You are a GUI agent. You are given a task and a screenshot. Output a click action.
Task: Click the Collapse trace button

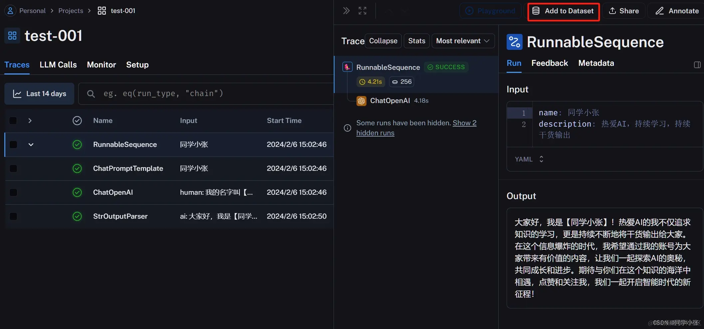click(383, 41)
